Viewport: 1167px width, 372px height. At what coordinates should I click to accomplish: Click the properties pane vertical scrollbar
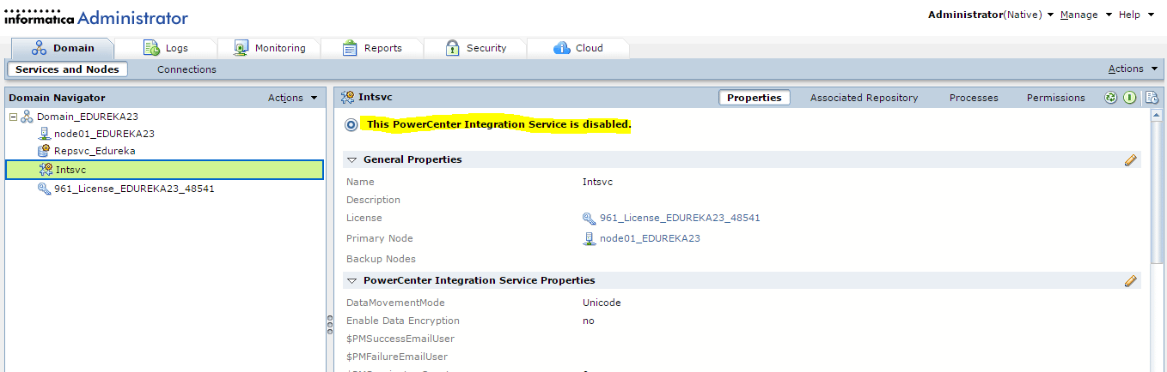coord(1156,192)
